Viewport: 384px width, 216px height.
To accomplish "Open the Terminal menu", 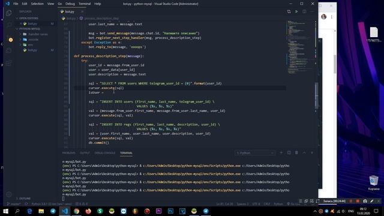I will (85, 4).
